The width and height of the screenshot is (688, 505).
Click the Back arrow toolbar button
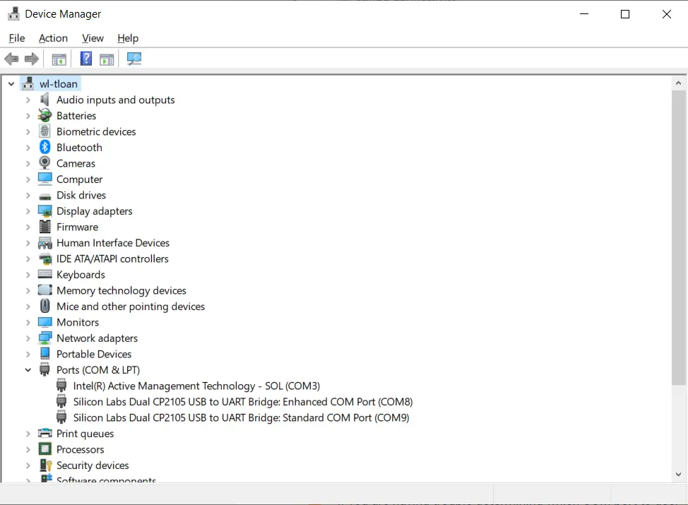[x=11, y=59]
